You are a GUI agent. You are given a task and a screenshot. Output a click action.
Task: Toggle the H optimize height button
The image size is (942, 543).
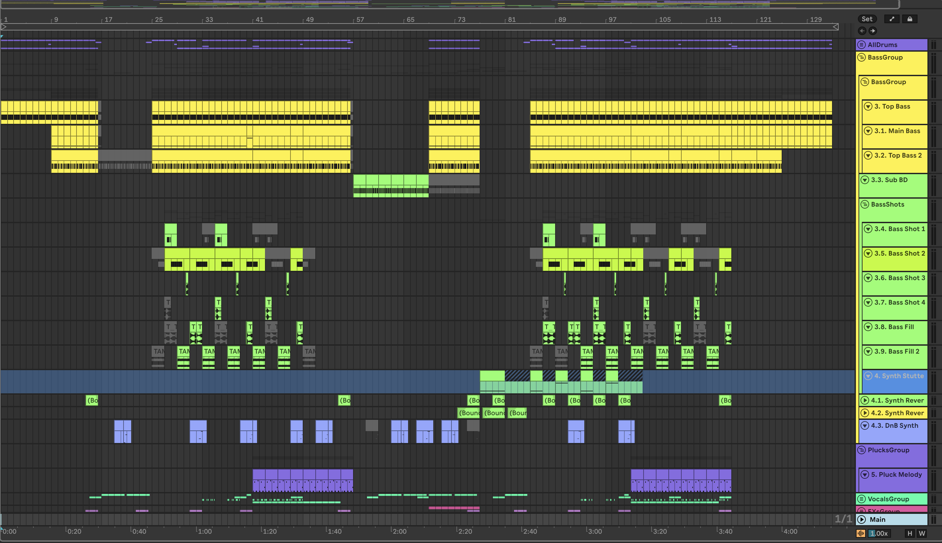(910, 533)
